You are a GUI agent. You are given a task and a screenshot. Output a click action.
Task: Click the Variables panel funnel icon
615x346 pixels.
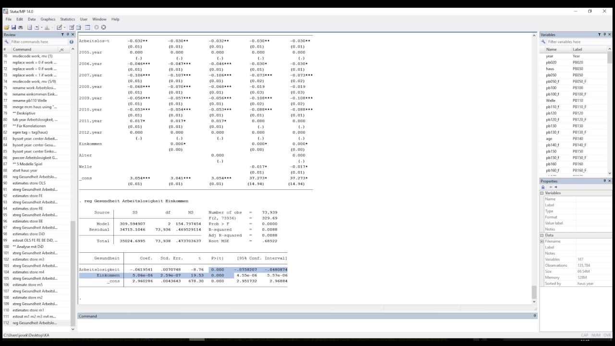tap(599, 35)
